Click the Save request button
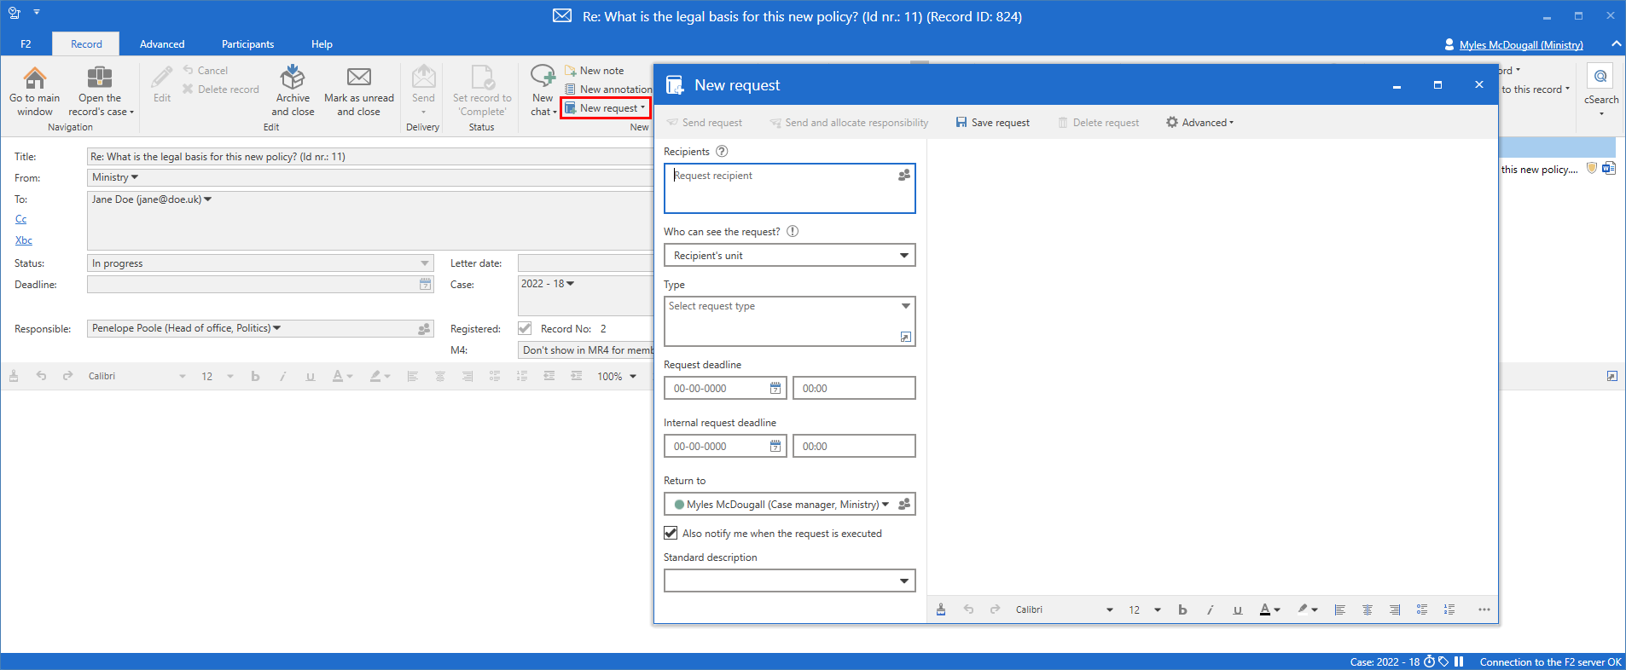Image resolution: width=1626 pixels, height=670 pixels. pyautogui.click(x=992, y=123)
